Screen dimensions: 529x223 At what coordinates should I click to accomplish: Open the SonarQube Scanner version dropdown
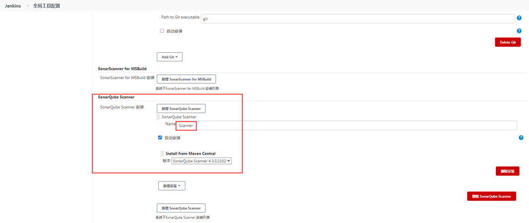click(201, 161)
